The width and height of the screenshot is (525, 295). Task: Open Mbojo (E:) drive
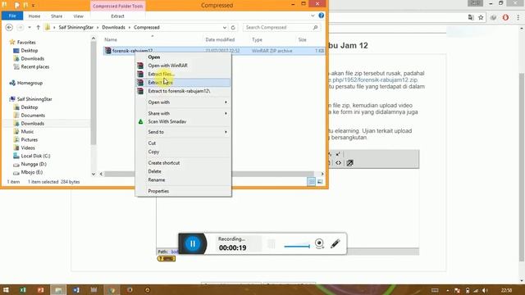32,172
